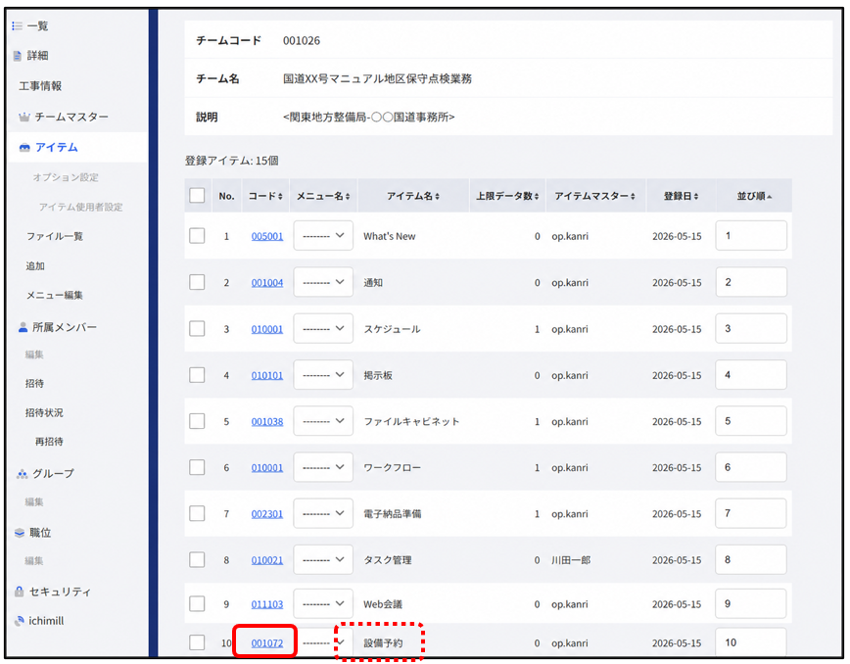Screen dimensions: 850x664
Task: Sort table by メニュー名 column
Action: coord(323,196)
